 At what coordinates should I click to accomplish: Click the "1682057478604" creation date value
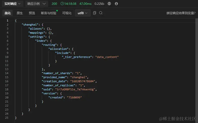click(83, 81)
